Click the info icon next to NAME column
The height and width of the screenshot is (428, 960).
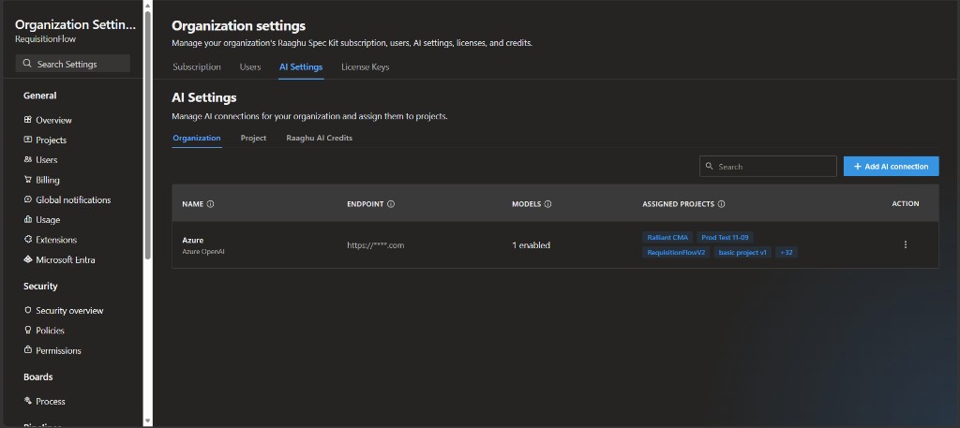point(211,204)
